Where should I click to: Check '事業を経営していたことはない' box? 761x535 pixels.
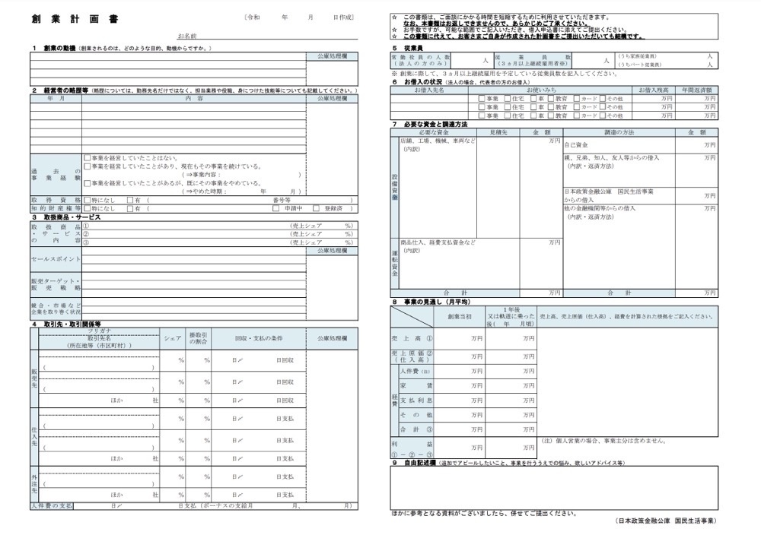tap(88, 158)
